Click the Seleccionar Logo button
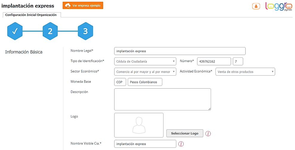The width and height of the screenshot is (295, 150). point(185,133)
